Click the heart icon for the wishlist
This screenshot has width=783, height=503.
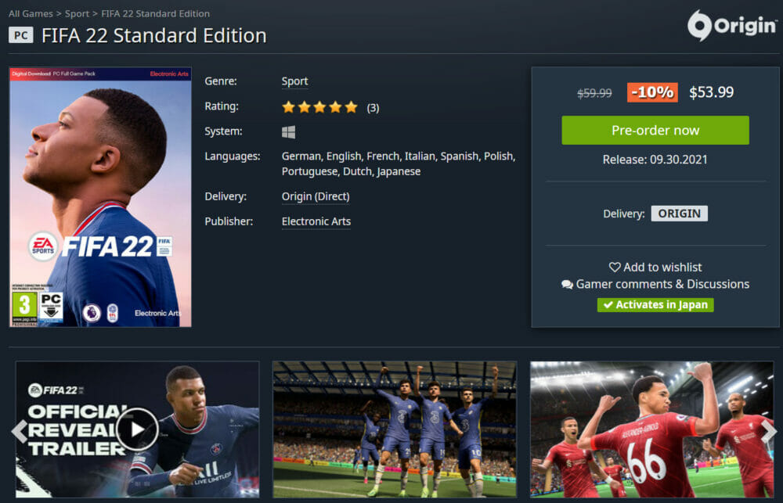pyautogui.click(x=615, y=268)
